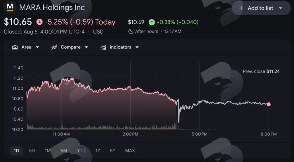The height and width of the screenshot is (162, 294).
Task: Click the MARA Holdings logo icon
Action: tap(10, 7)
